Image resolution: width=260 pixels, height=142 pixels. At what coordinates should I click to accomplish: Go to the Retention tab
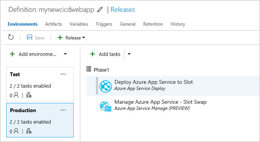(x=153, y=24)
